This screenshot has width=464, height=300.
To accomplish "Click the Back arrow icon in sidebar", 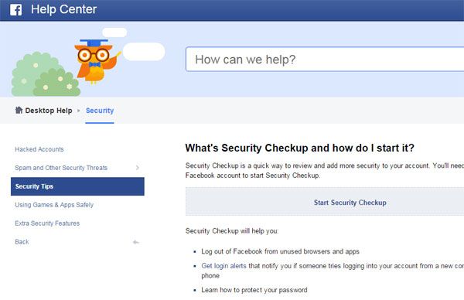I will point(136,242).
